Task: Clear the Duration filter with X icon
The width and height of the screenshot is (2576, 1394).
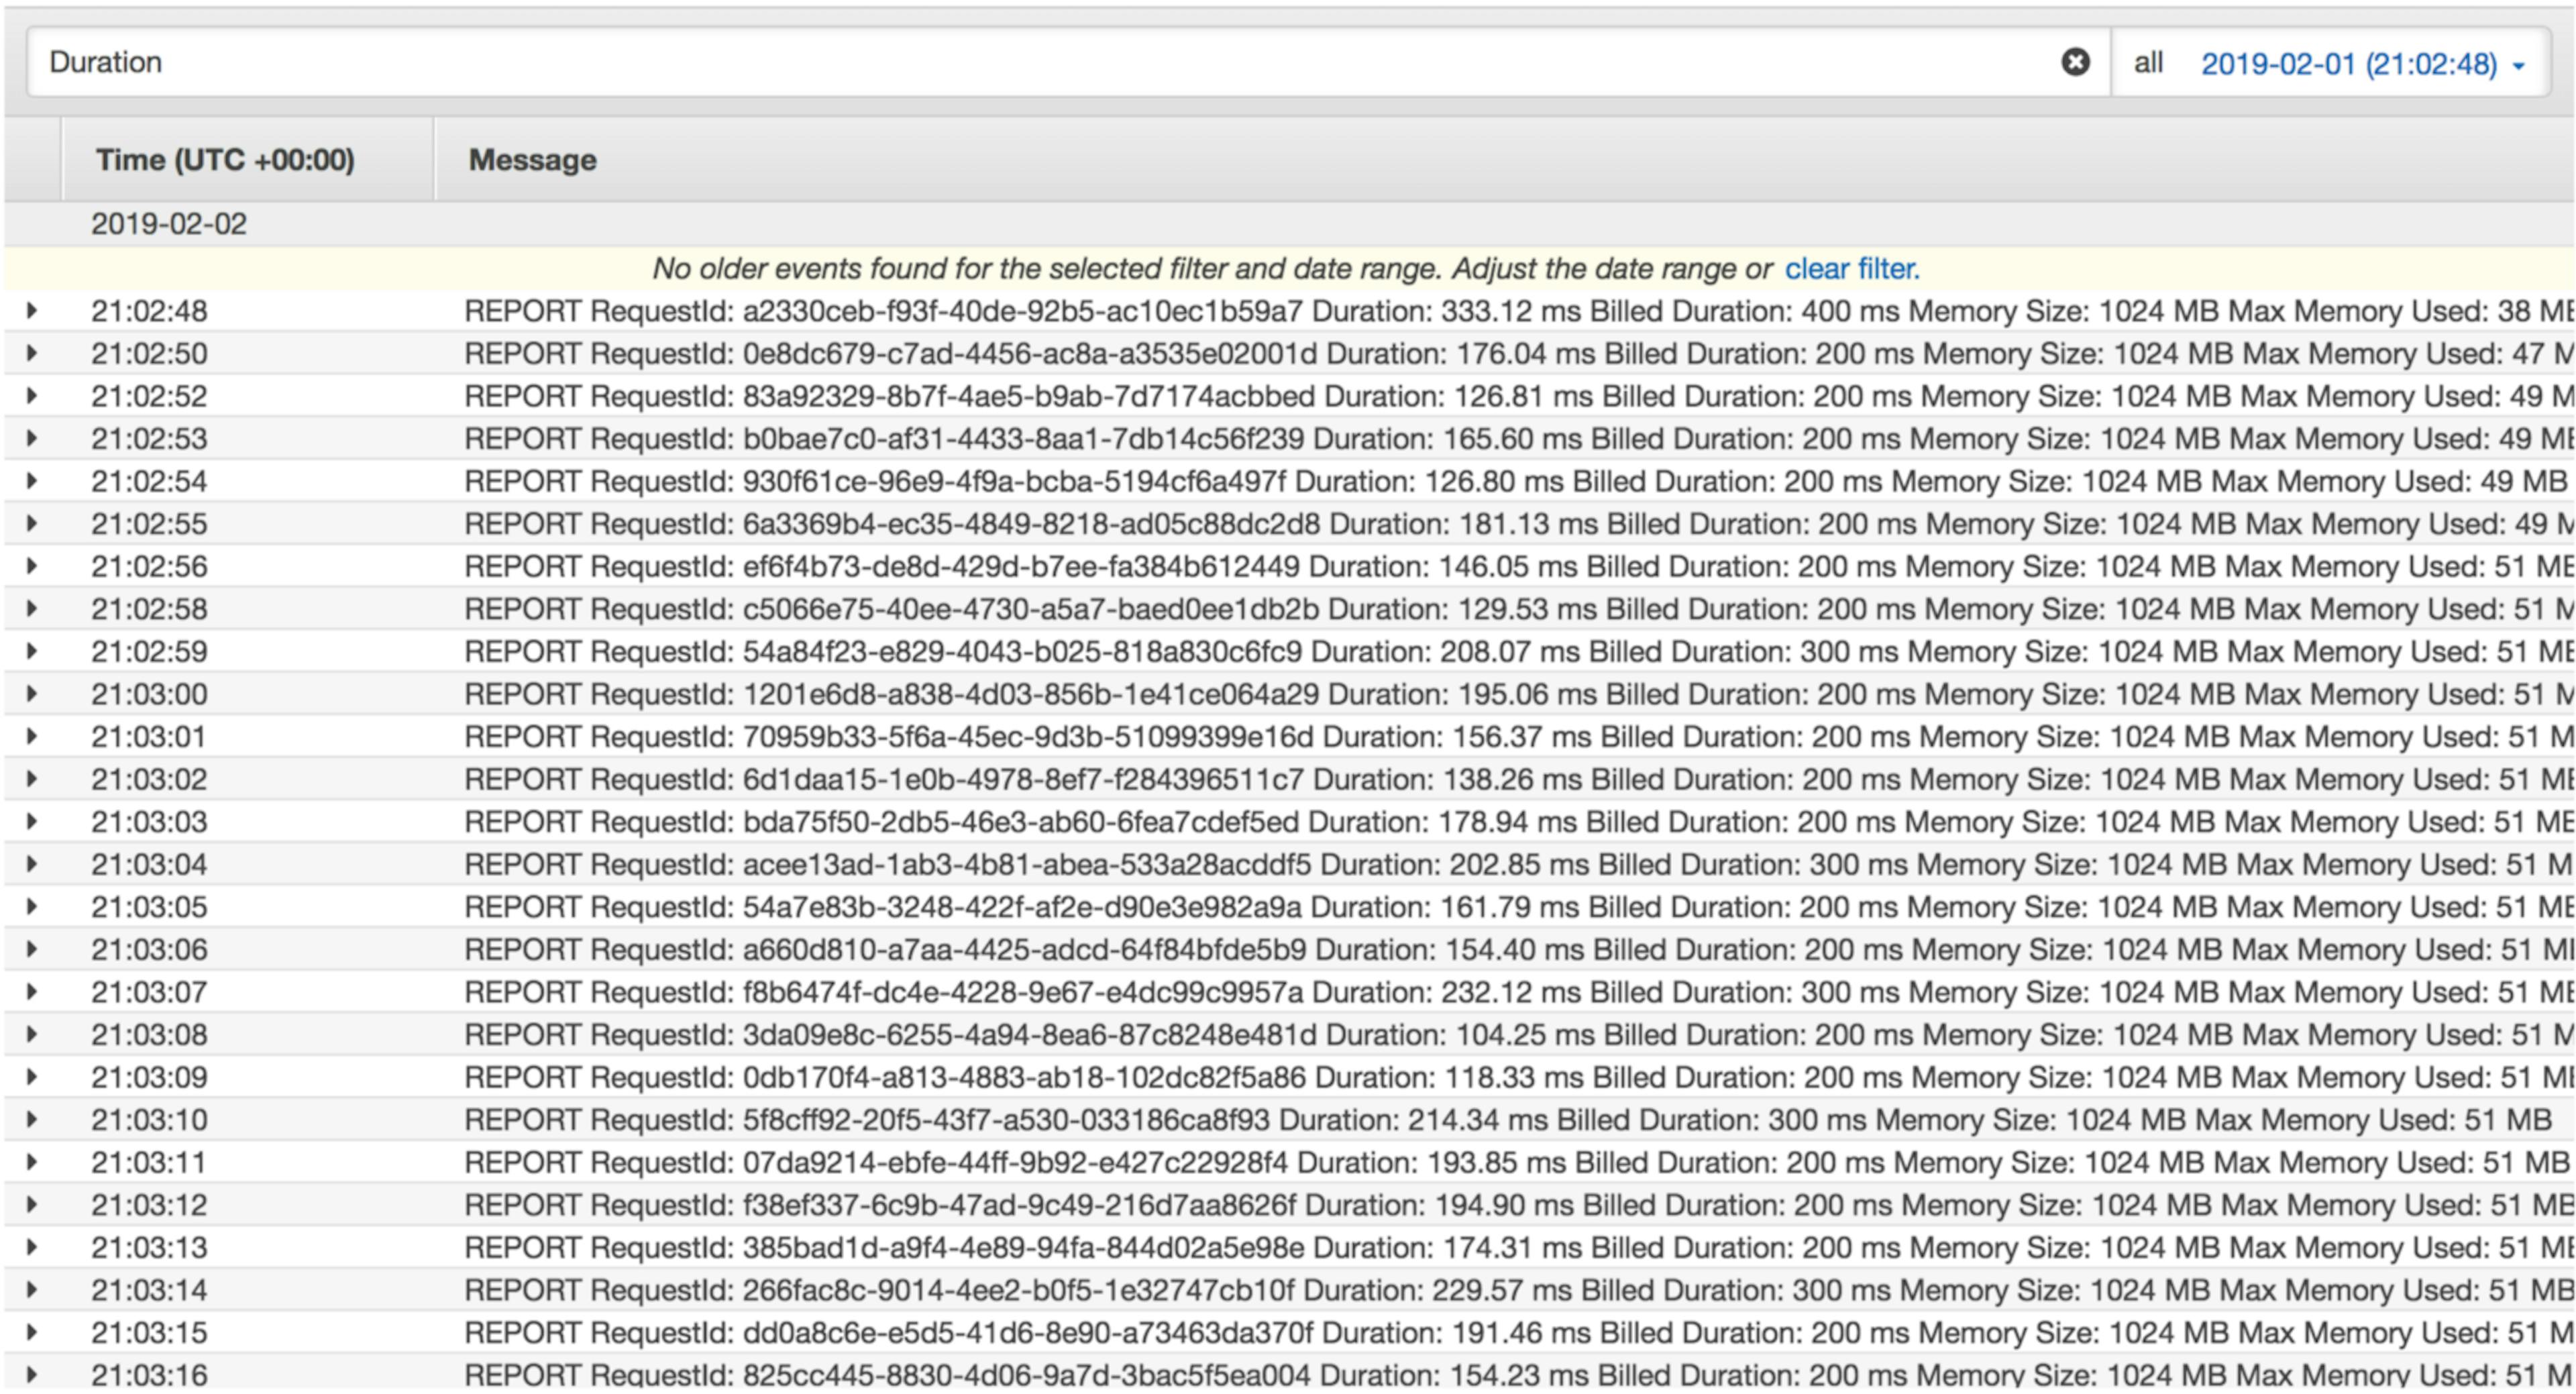Action: coord(2075,62)
